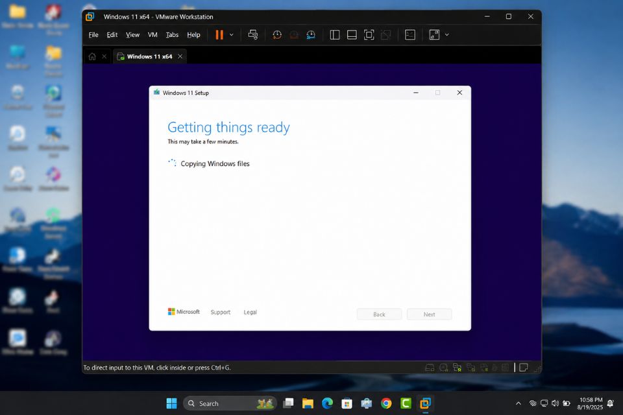
Task: Open the Help menu
Action: [x=193, y=35]
